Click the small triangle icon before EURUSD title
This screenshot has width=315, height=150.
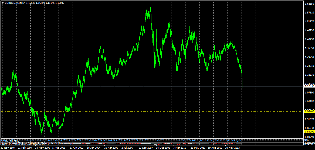point(2,3)
